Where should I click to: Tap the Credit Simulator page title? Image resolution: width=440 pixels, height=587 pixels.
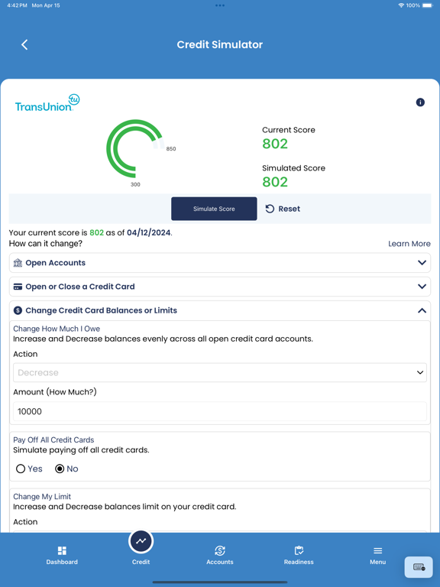[x=220, y=44]
